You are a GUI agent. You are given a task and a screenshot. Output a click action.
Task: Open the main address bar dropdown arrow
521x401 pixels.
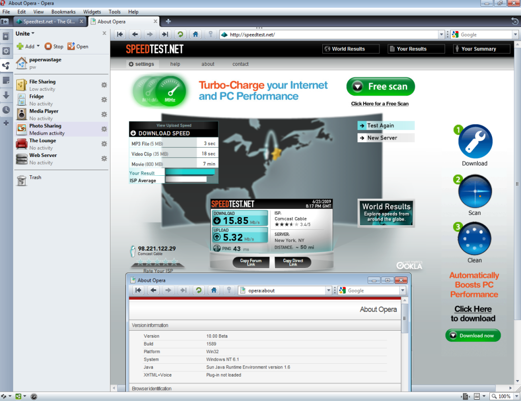pyautogui.click(x=441, y=34)
